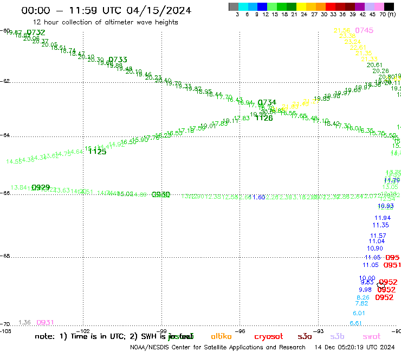Click the pink 0931 time label

(45, 322)
